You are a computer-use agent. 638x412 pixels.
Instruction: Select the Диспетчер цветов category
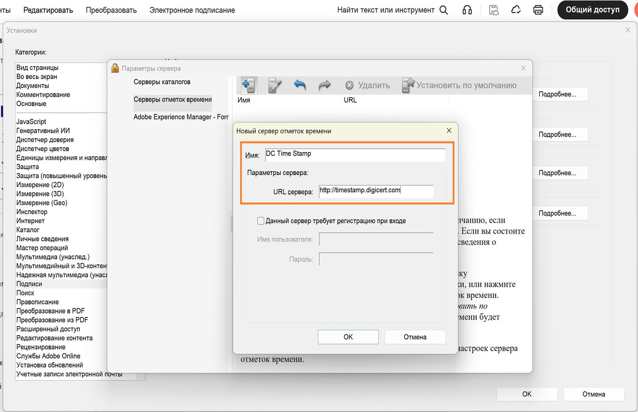pos(43,149)
